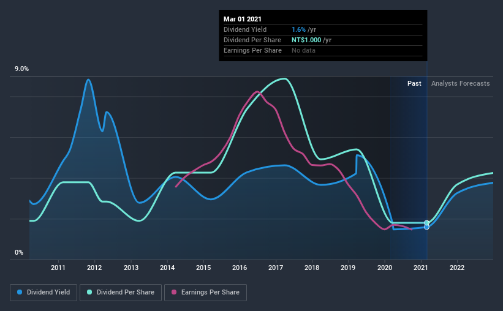
Task: Click the tooltip Dividend Per Share row label
Action: (252, 40)
